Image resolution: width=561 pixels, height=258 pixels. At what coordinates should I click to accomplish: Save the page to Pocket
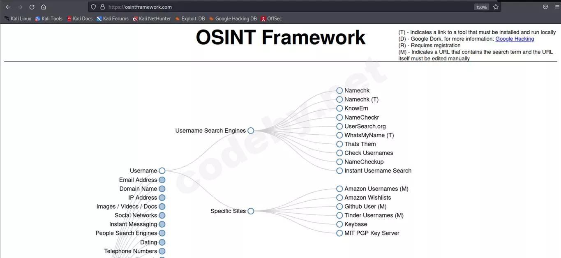pos(545,7)
